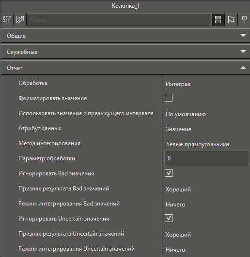The width and height of the screenshot is (250, 257).
Task: Switch to the list view icon
Action: [218, 19]
